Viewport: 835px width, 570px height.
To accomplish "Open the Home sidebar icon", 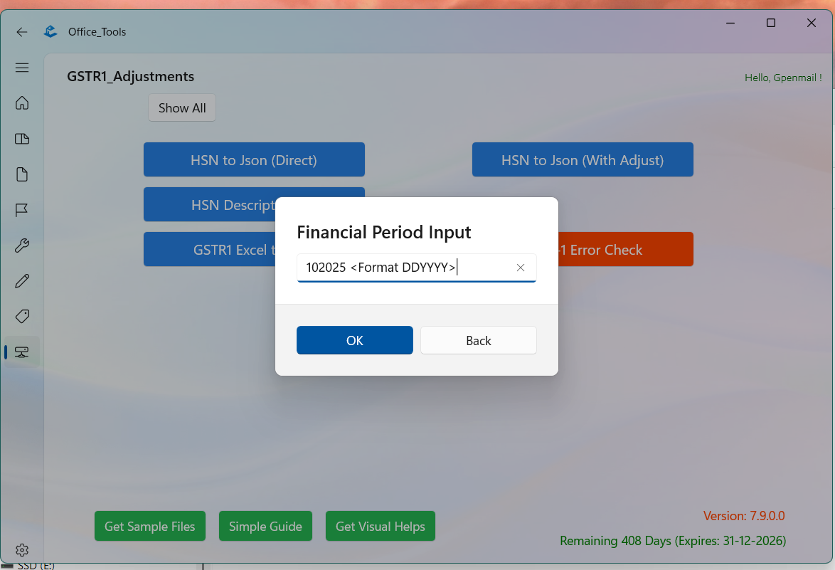I will 22,103.
